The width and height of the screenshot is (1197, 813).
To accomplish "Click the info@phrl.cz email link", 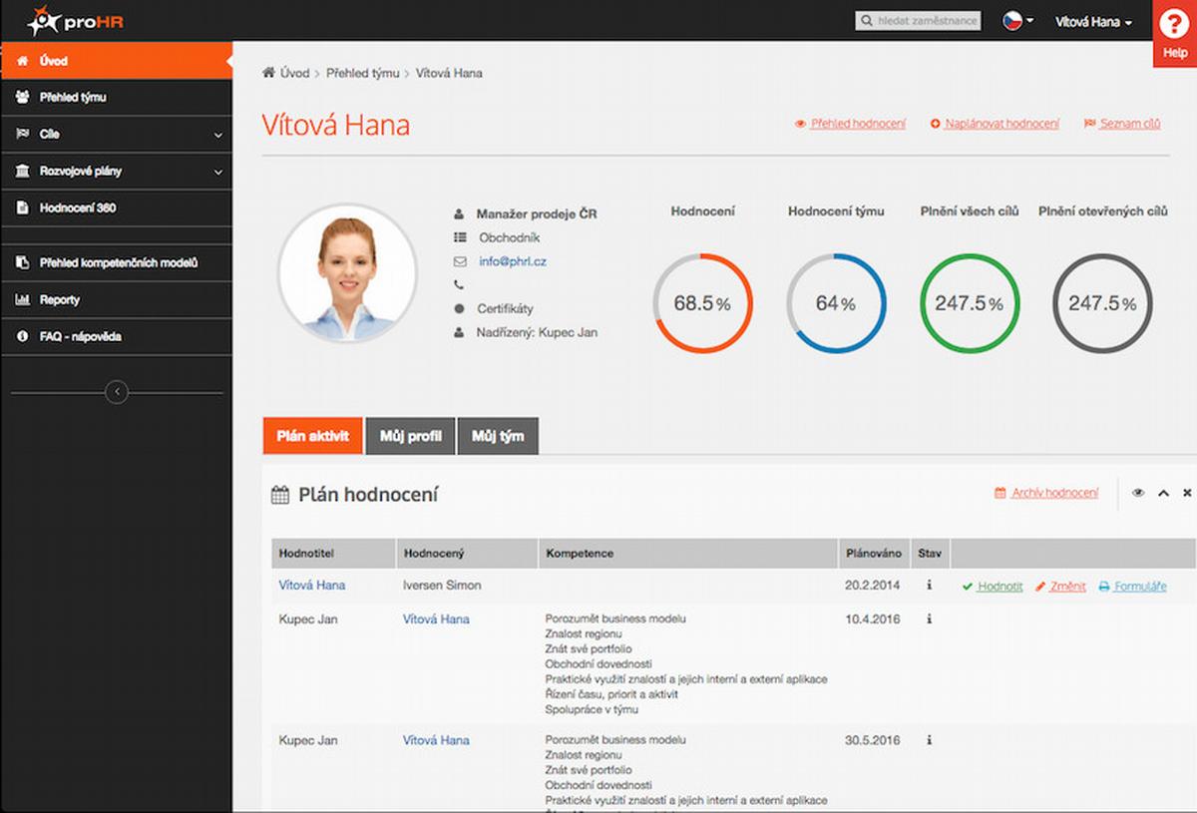I will 513,261.
